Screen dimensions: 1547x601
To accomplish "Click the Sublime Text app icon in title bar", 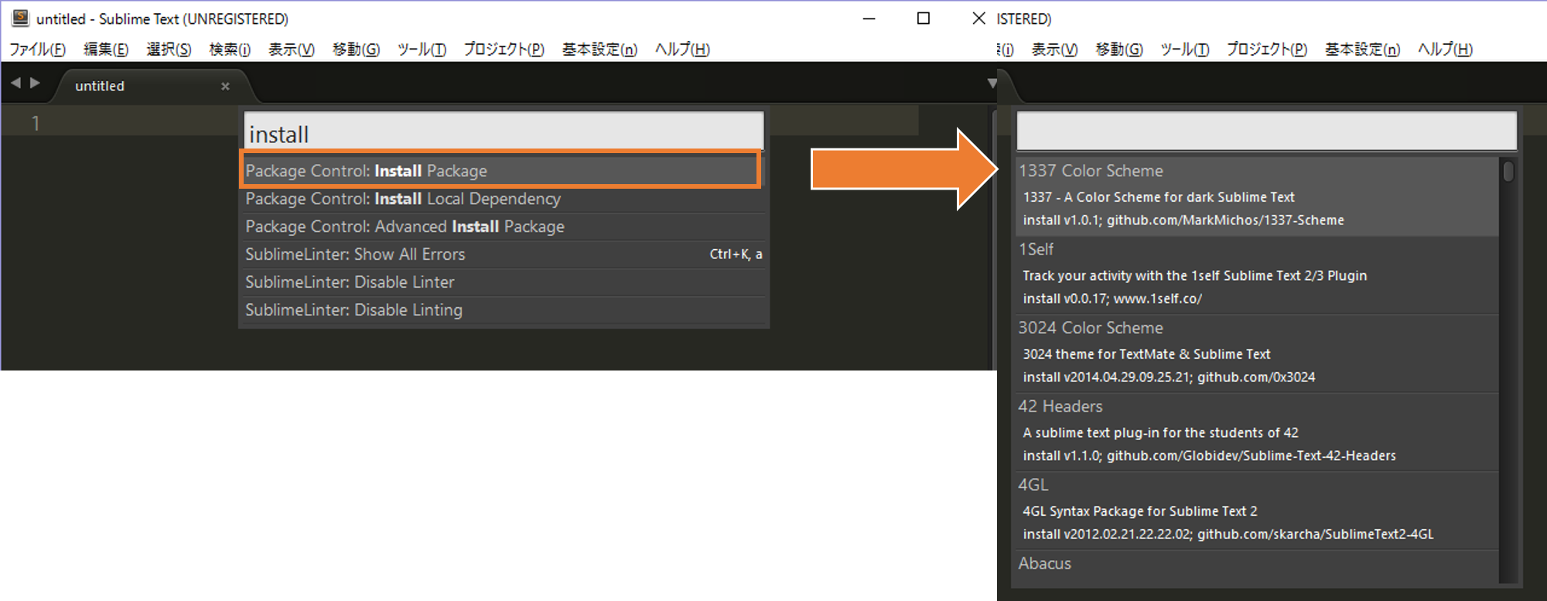I will tap(21, 18).
